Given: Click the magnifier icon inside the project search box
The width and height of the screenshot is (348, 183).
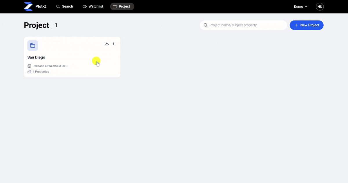Looking at the screenshot, I should click(206, 25).
